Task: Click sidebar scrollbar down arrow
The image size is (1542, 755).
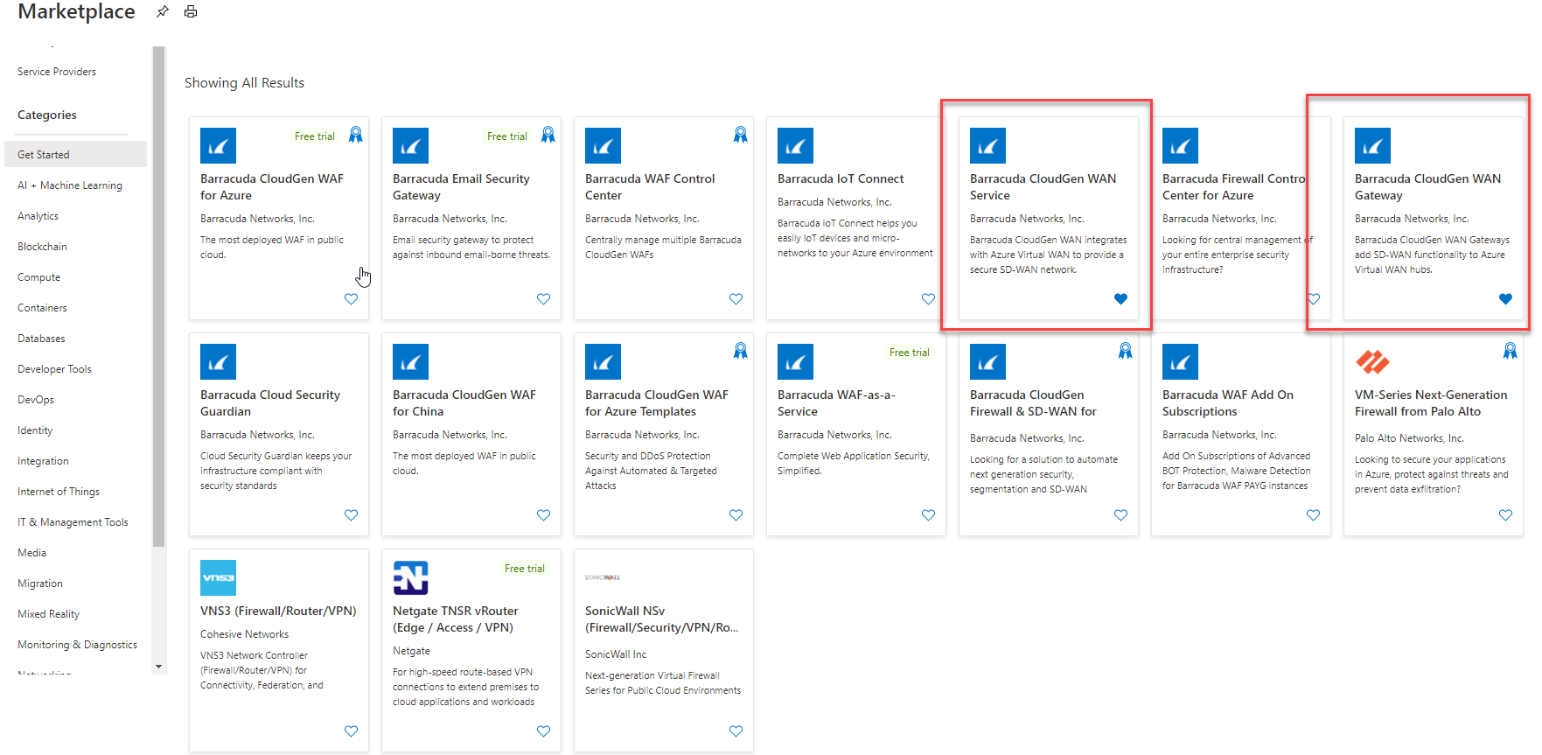Action: [x=158, y=667]
